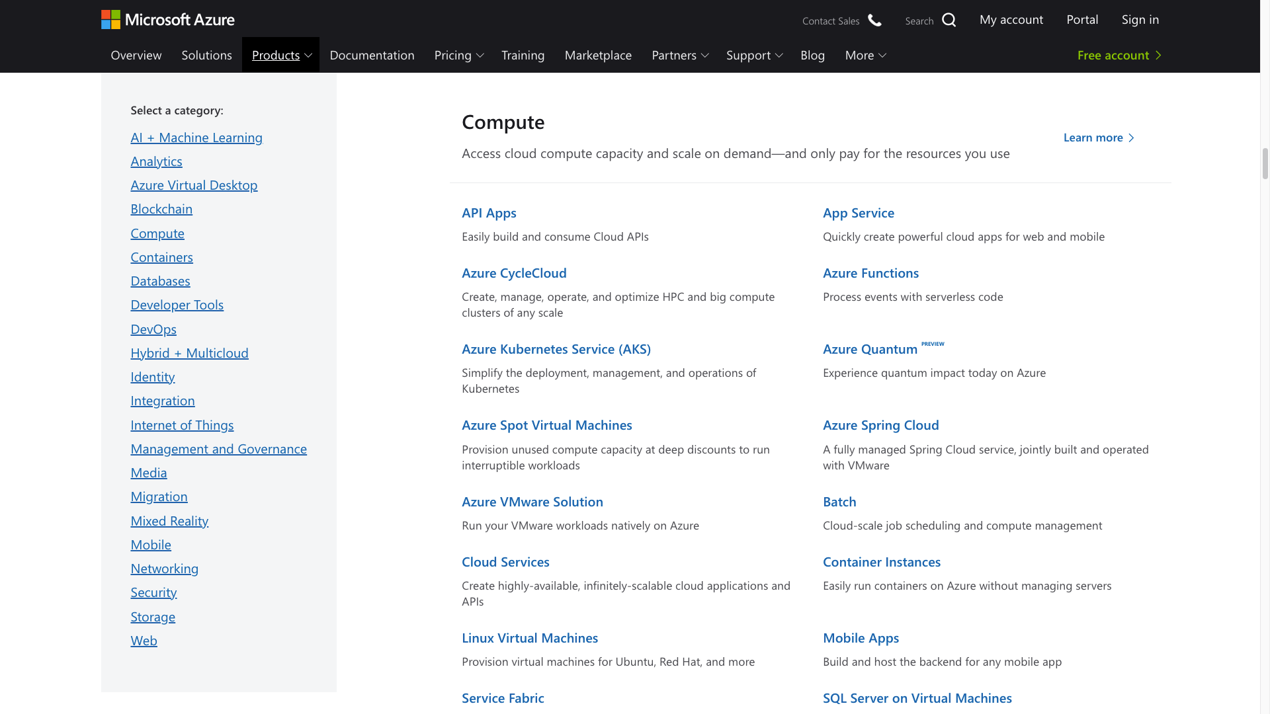Click the Contact Sales phone icon

874,20
